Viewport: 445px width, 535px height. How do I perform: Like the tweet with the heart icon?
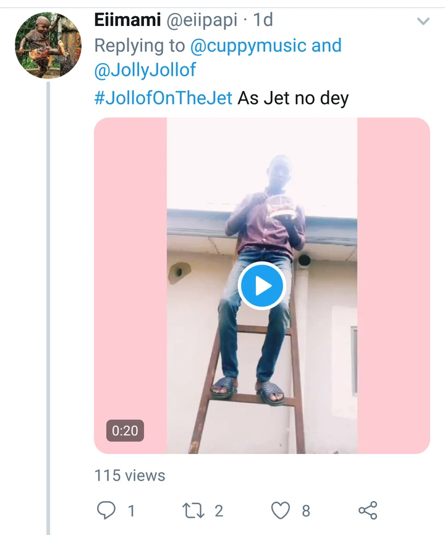point(281,510)
